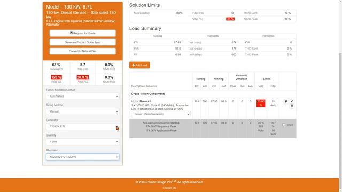Click the 68 % Running kW value
This screenshot has width=342, height=192.
click(56, 65)
